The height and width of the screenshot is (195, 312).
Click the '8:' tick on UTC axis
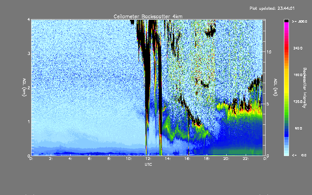[109, 159]
